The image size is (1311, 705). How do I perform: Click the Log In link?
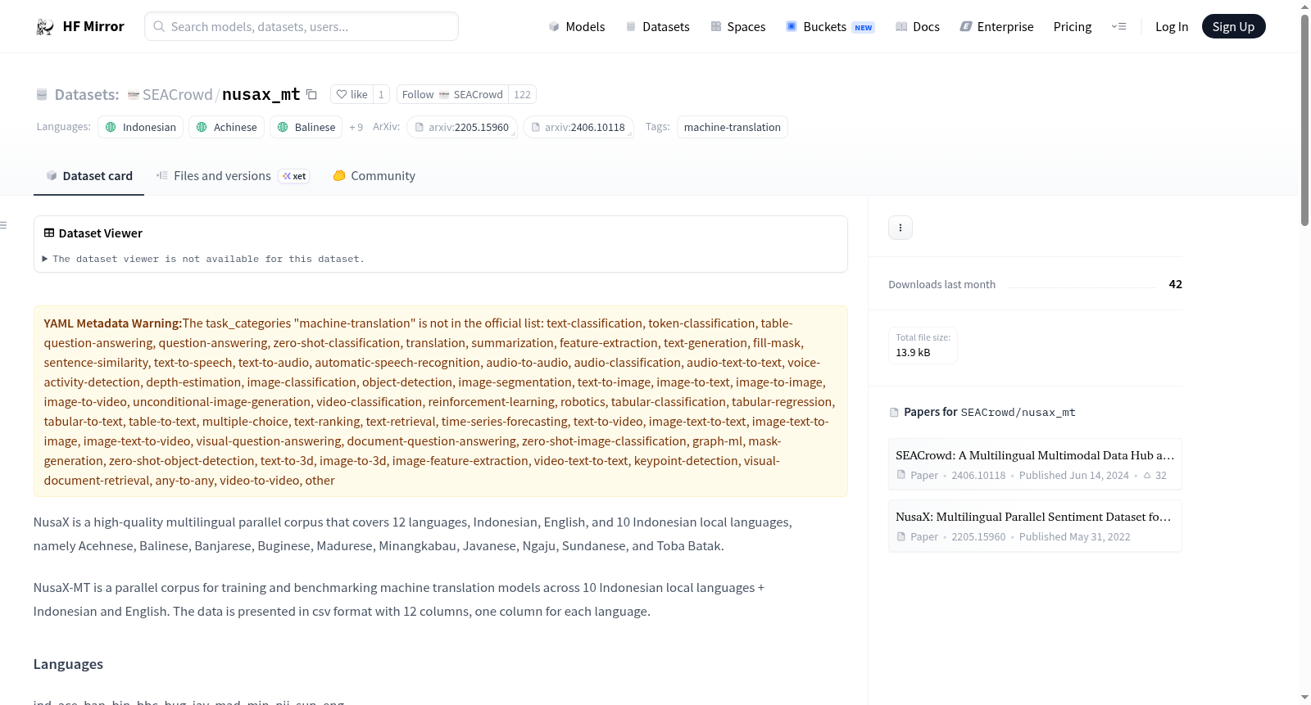click(x=1172, y=26)
